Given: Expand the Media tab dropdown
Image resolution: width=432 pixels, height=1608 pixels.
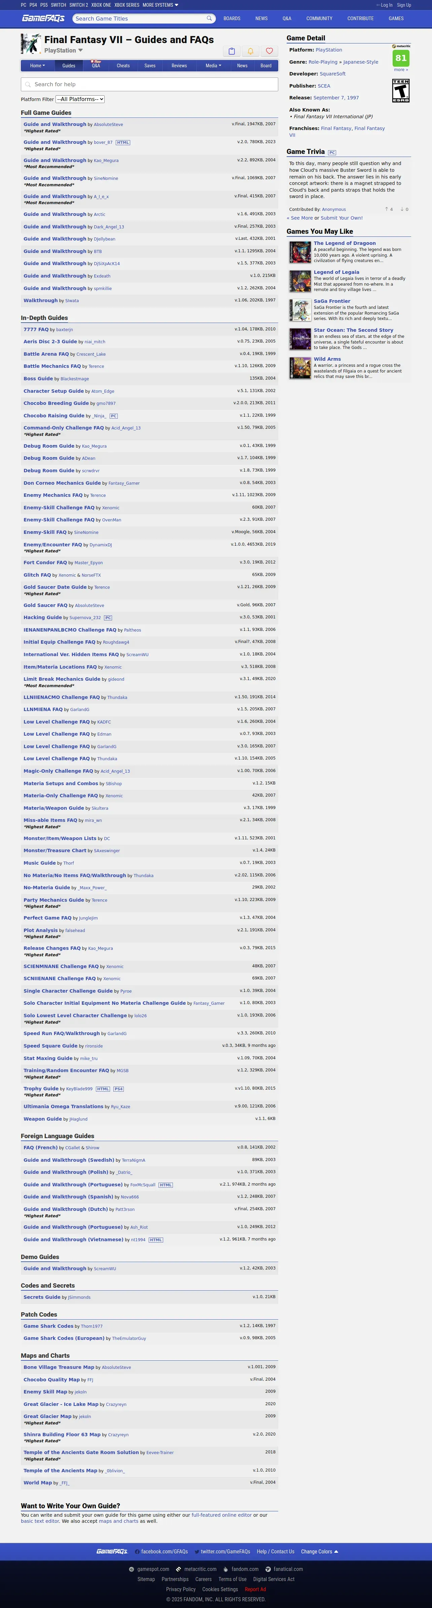Looking at the screenshot, I should coord(213,66).
